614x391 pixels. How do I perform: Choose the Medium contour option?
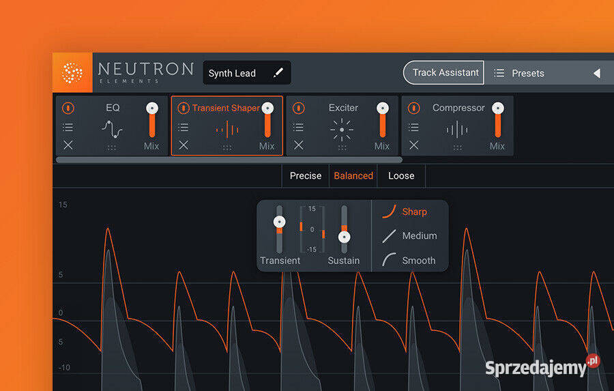[409, 235]
